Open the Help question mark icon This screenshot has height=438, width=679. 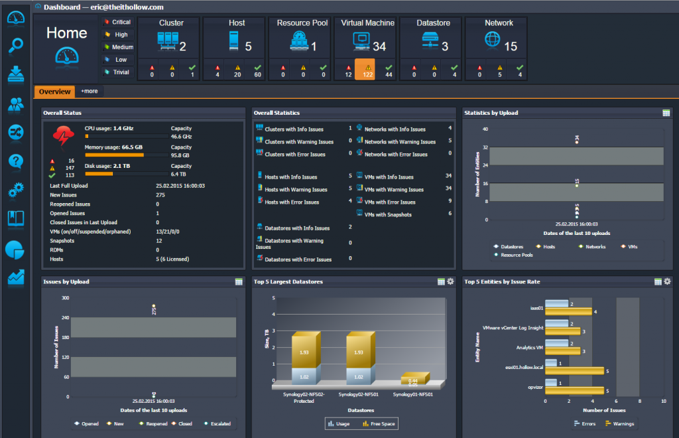click(15, 161)
